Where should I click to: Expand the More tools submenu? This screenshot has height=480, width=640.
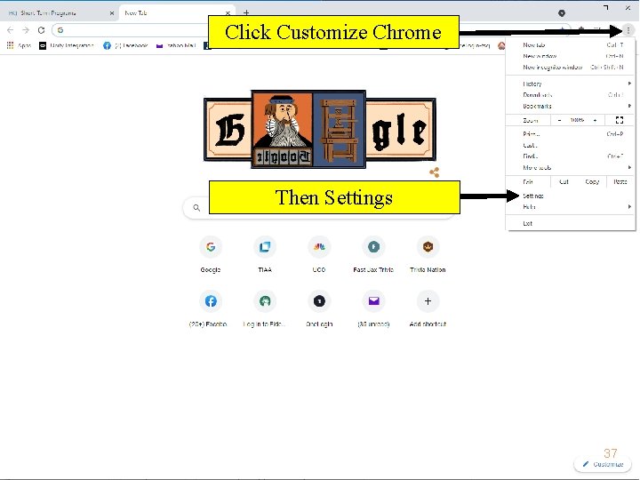(571, 167)
